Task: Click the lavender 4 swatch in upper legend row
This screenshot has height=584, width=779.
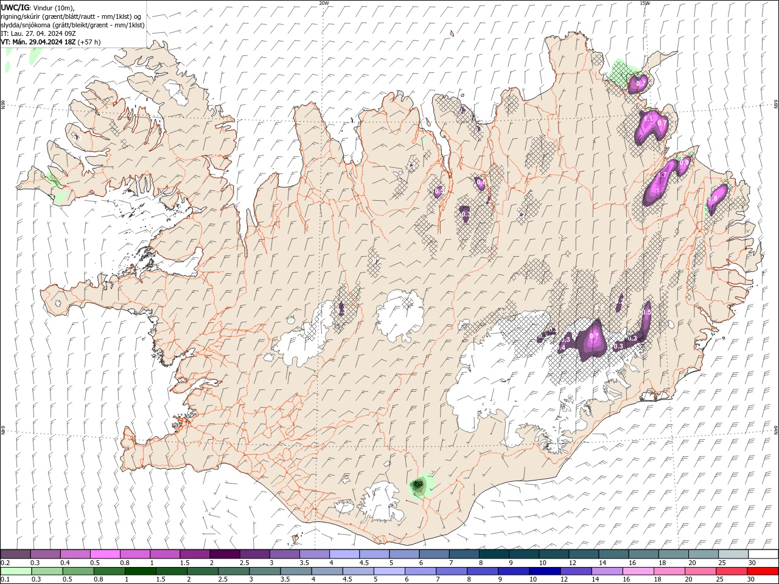Action: (344, 554)
